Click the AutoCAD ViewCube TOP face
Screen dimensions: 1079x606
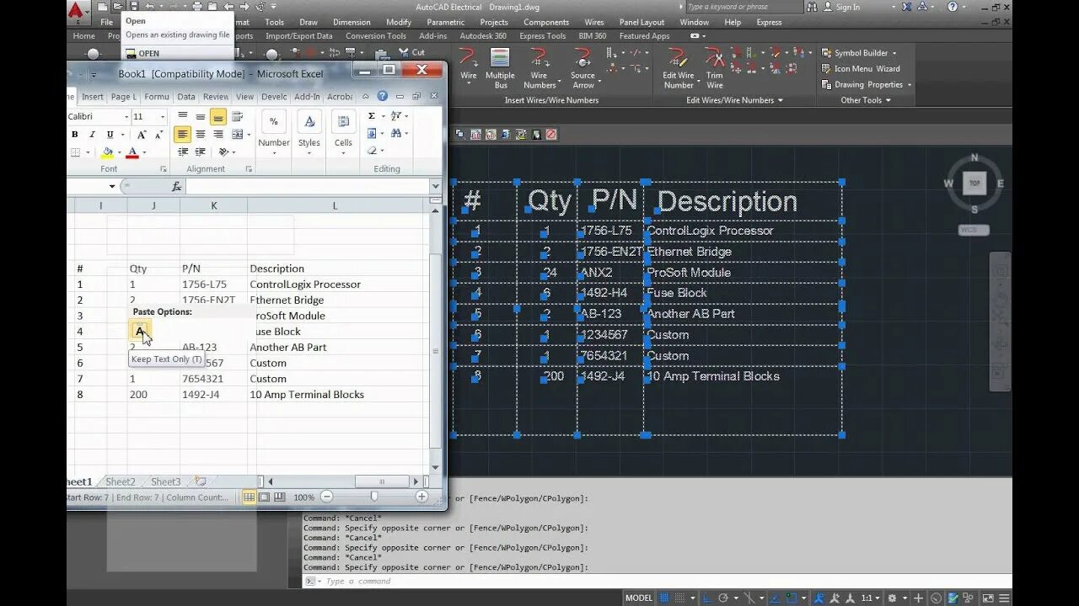(975, 183)
